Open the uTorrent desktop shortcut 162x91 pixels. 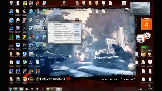coord(25,63)
